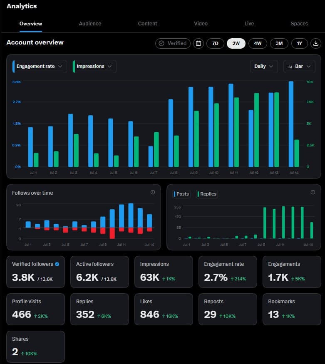Open the Impressions metric dropdown
This screenshot has width=325, height=364.
tap(94, 67)
